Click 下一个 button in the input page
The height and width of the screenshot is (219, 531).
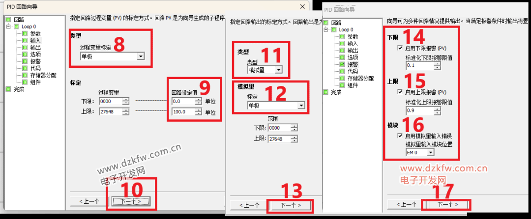point(131,201)
